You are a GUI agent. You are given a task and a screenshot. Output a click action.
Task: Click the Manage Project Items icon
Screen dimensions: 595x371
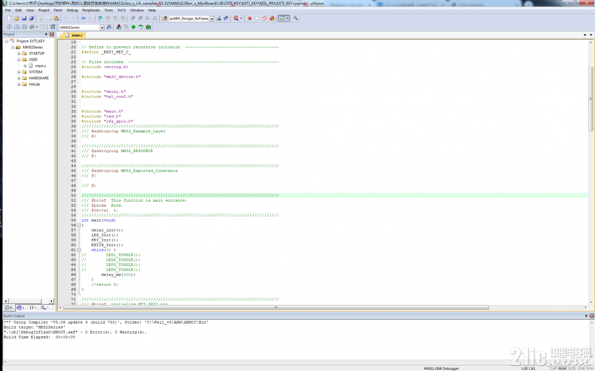tap(119, 27)
